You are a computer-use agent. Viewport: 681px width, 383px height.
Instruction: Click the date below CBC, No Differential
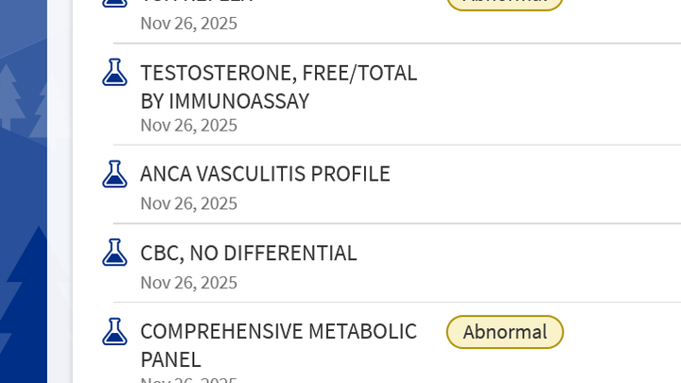pos(188,283)
